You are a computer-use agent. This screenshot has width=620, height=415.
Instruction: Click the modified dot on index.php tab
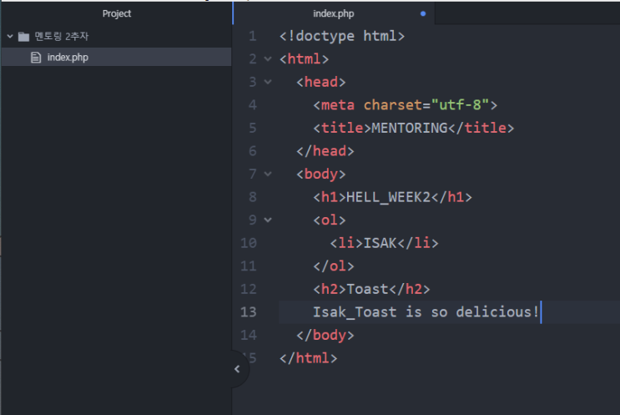point(423,13)
